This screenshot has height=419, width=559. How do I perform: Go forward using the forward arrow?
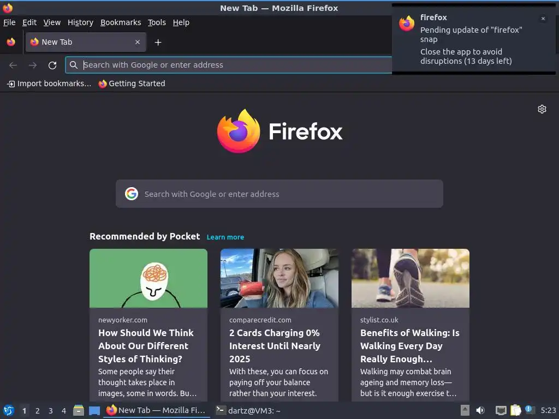click(x=33, y=65)
